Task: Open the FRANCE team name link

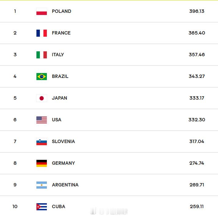Action: point(61,33)
